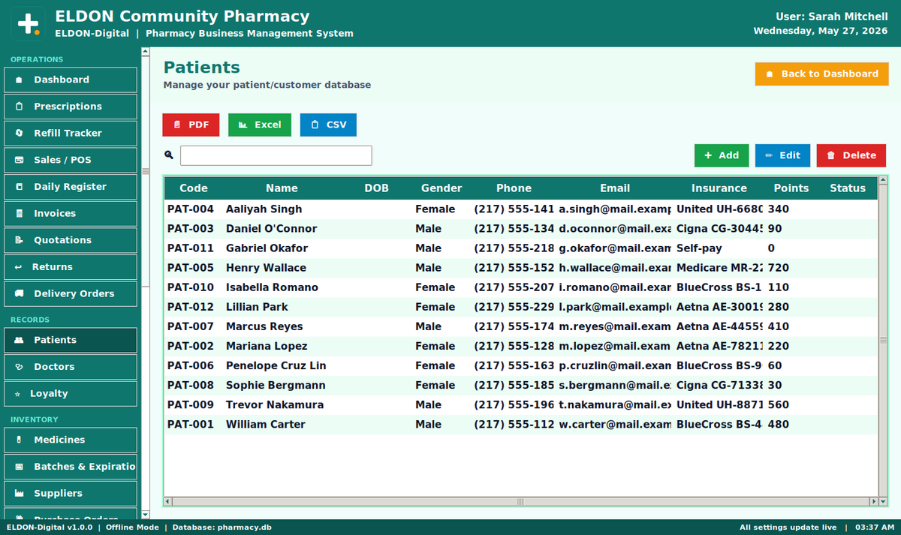The height and width of the screenshot is (535, 901).
Task: Select Henry Wallace row
Action: pos(520,268)
